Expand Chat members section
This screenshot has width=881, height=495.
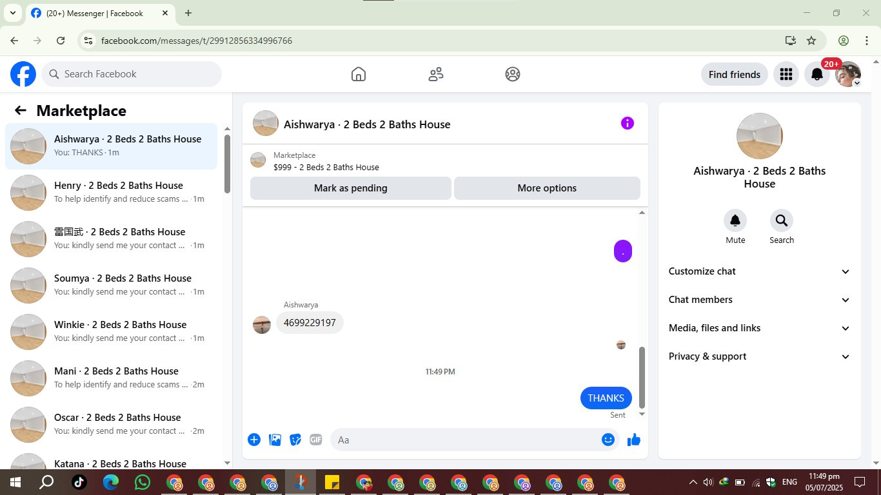pos(759,300)
